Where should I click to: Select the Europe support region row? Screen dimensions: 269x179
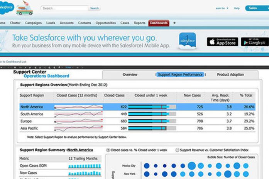pyautogui.click(x=137, y=121)
